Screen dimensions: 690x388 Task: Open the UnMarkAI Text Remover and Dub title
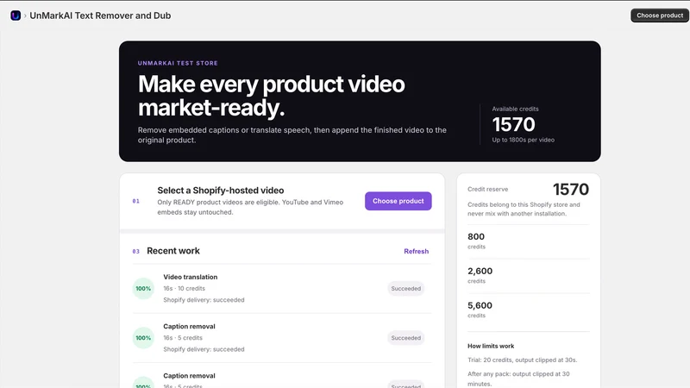(x=100, y=16)
